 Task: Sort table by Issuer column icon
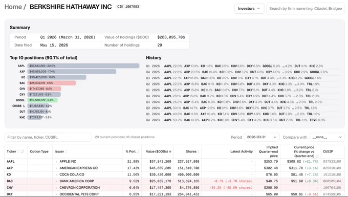tap(66, 151)
